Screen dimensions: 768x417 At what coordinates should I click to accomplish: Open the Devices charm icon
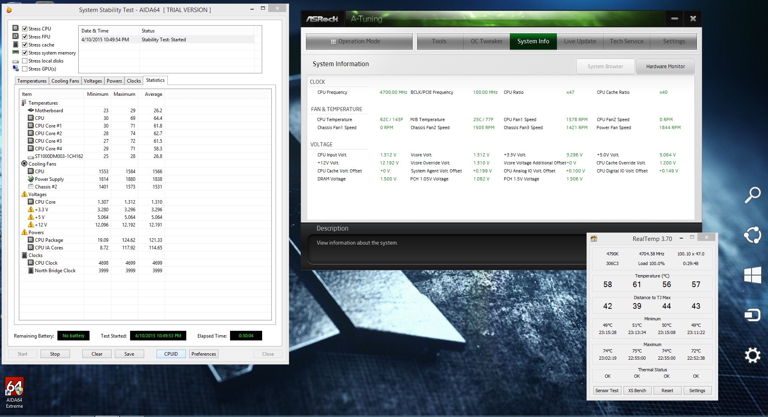click(x=752, y=315)
